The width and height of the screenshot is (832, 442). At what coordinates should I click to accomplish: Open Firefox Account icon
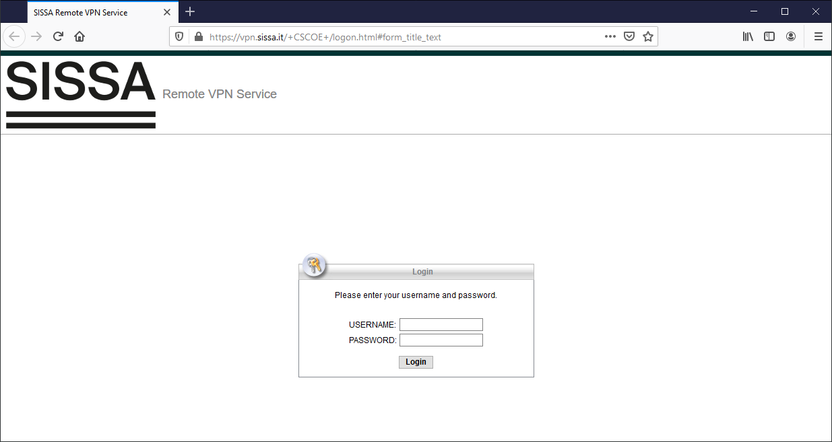[791, 36]
